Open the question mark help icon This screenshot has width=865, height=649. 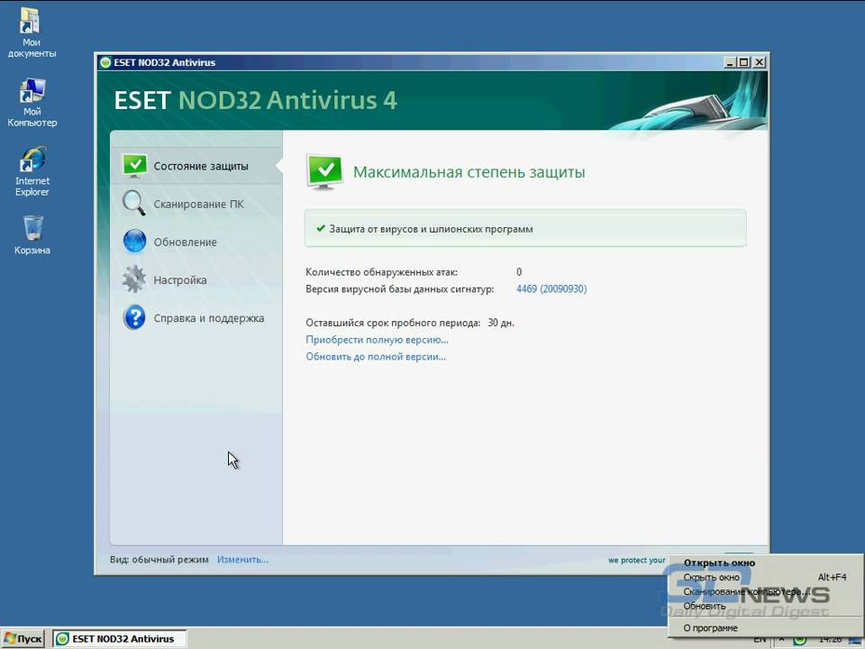point(134,317)
